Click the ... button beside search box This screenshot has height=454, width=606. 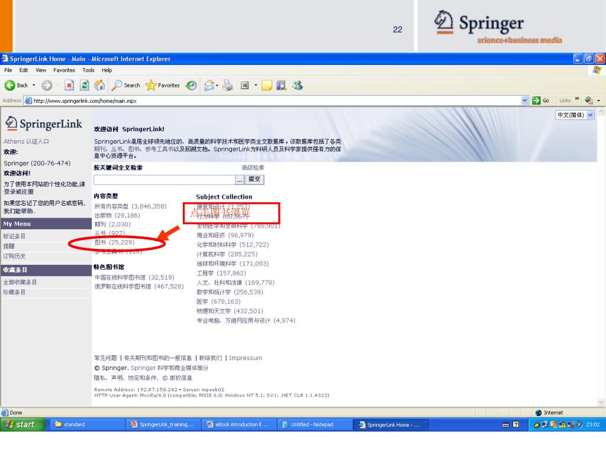click(x=240, y=180)
